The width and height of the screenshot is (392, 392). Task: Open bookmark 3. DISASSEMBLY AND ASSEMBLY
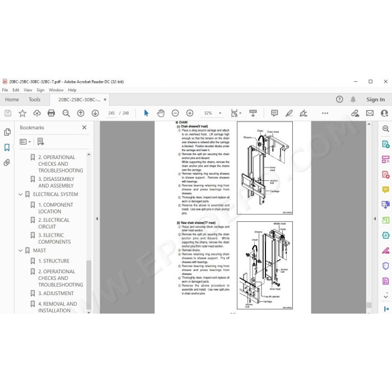coord(56,182)
